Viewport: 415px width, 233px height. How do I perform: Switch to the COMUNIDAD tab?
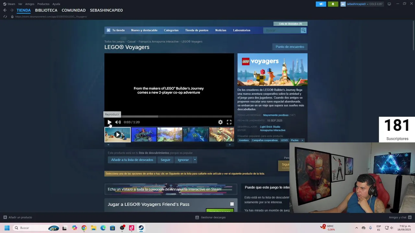click(x=74, y=10)
